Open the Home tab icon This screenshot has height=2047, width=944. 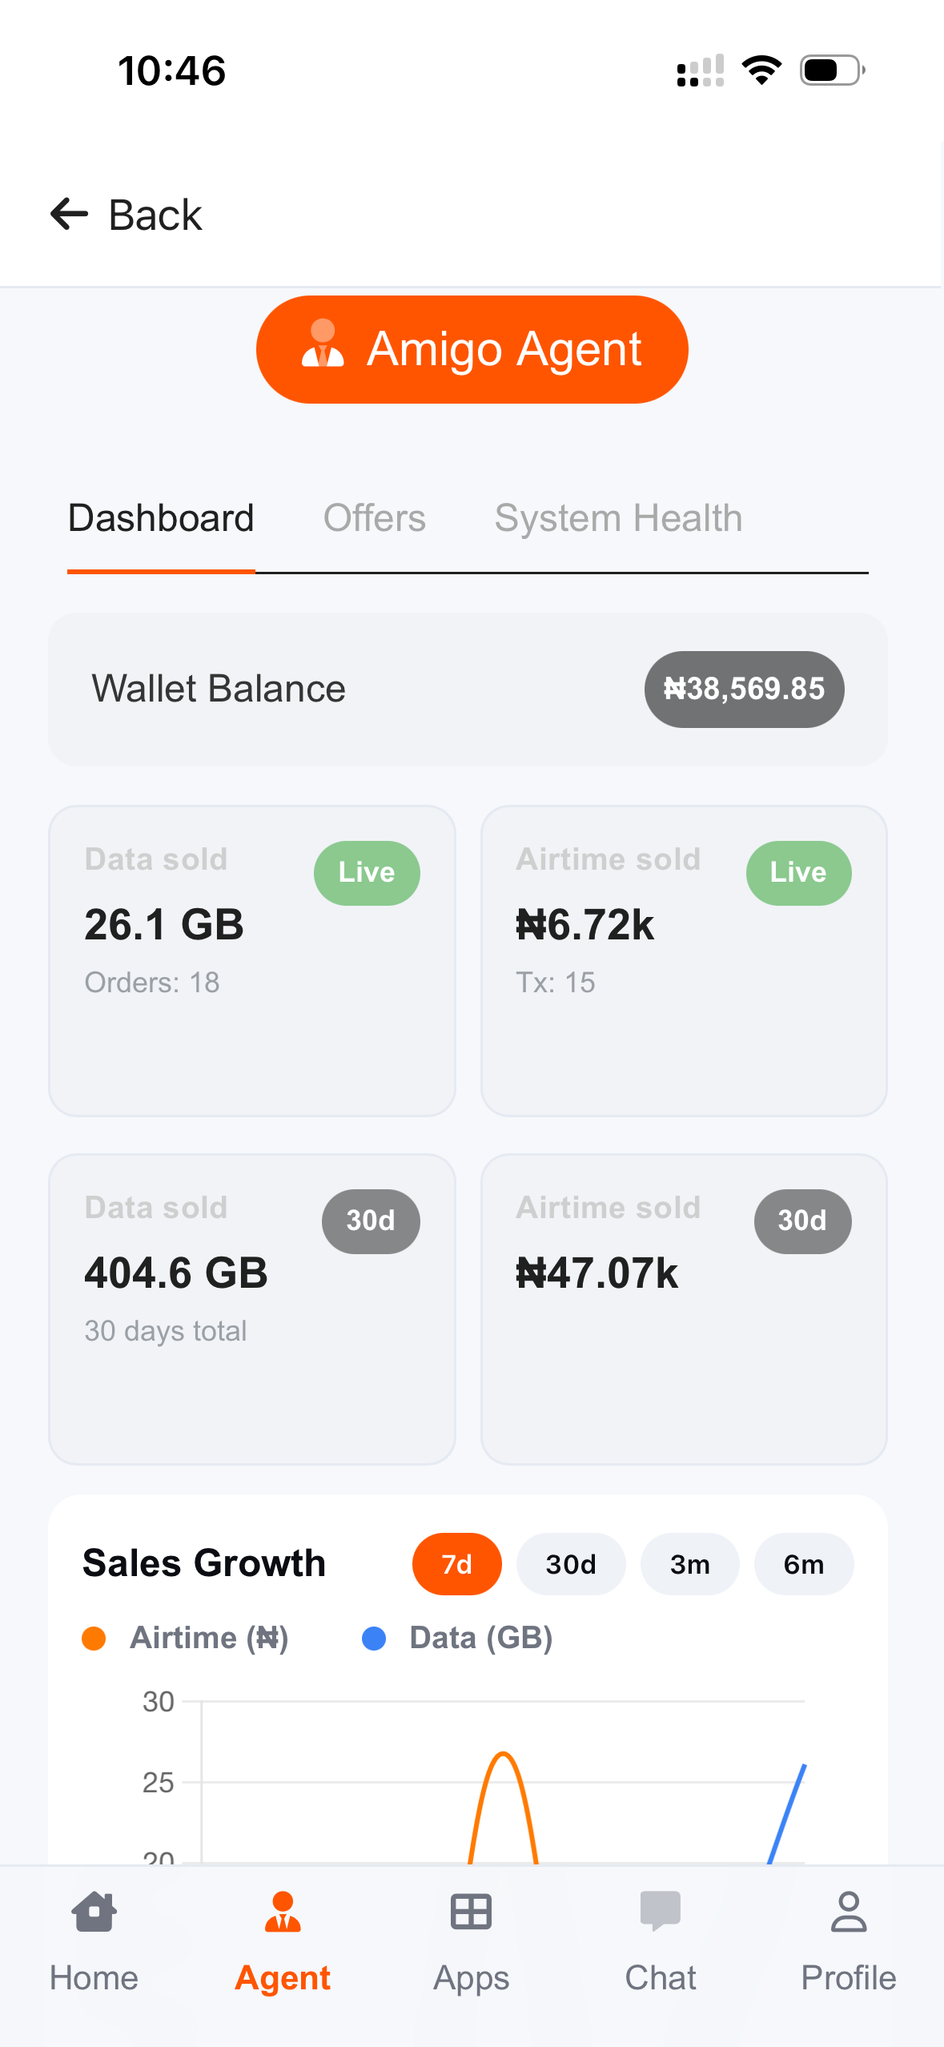(94, 1912)
